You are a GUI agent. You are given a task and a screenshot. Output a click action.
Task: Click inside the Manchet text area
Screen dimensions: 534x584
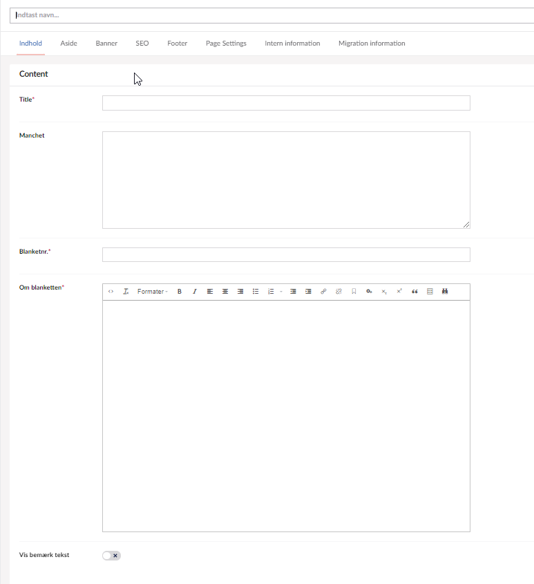[286, 180]
